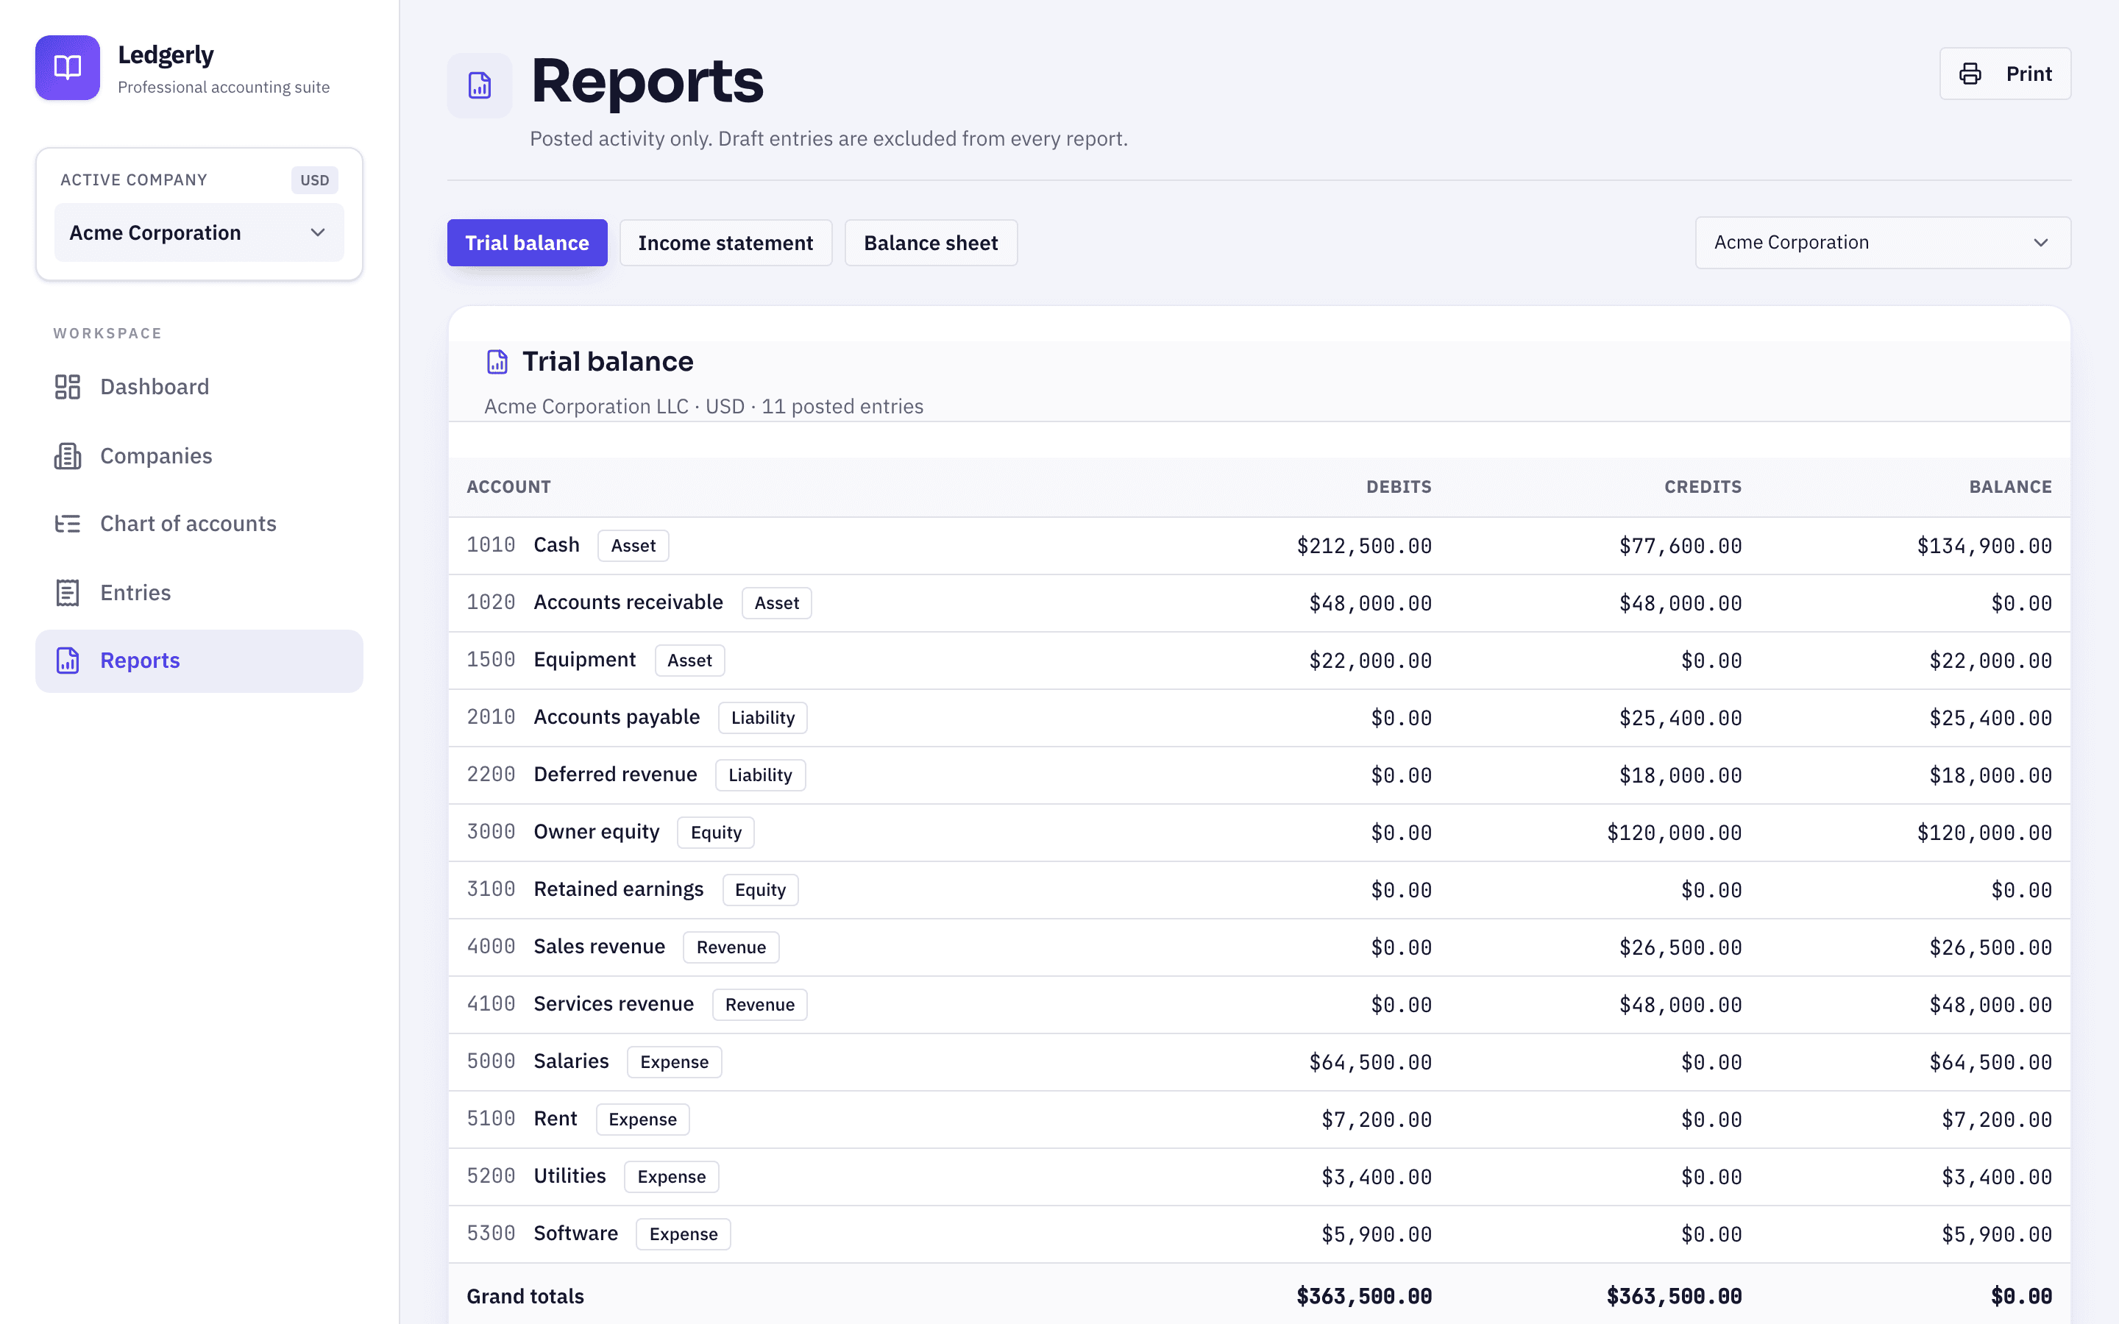
Task: Click the Entries receipt icon
Action: tap(68, 593)
